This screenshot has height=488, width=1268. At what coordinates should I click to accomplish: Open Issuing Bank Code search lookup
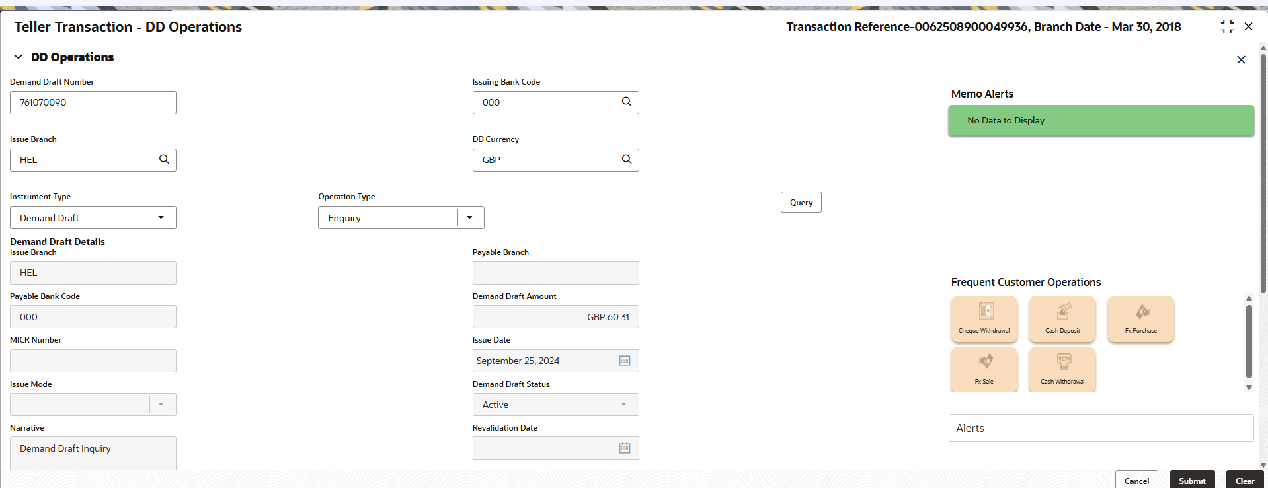coord(626,102)
